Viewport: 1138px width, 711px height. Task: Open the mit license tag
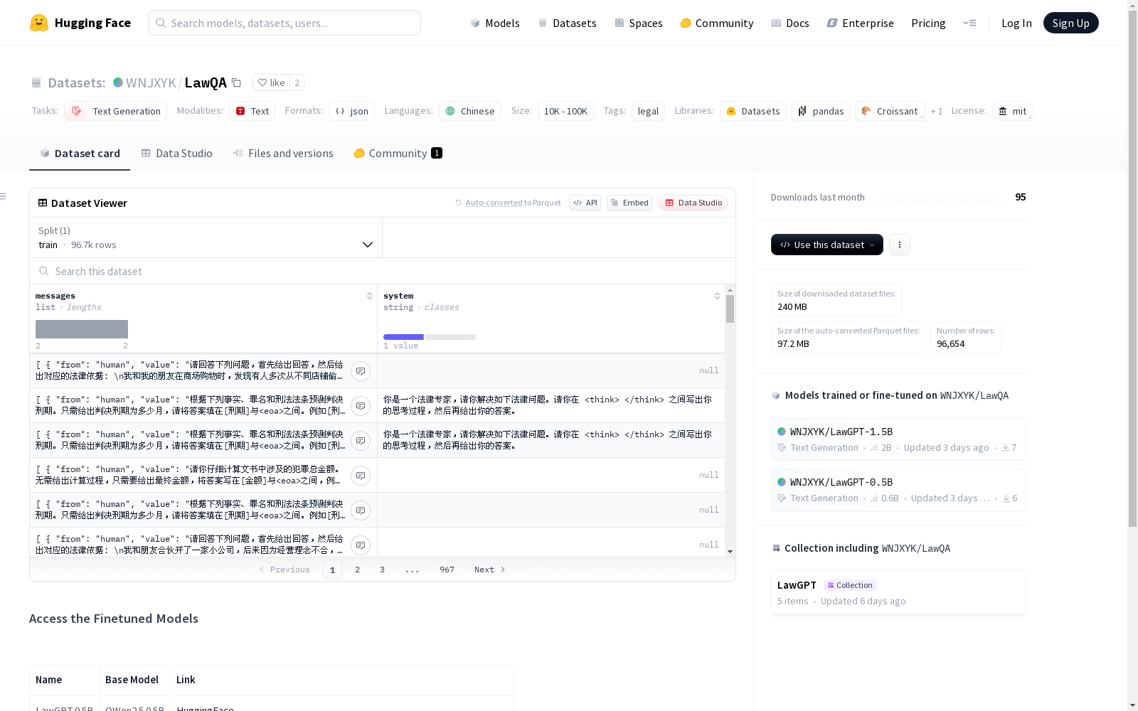1013,111
